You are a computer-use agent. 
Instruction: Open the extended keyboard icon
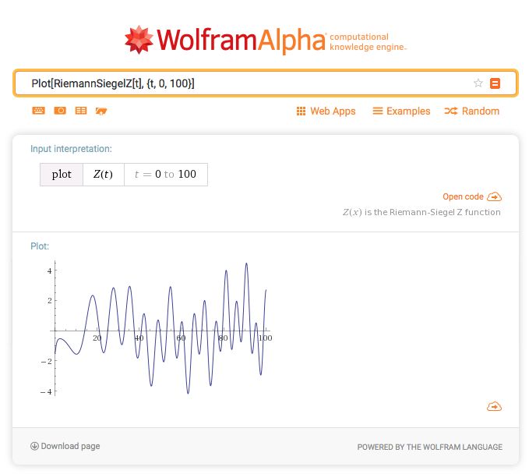(38, 111)
